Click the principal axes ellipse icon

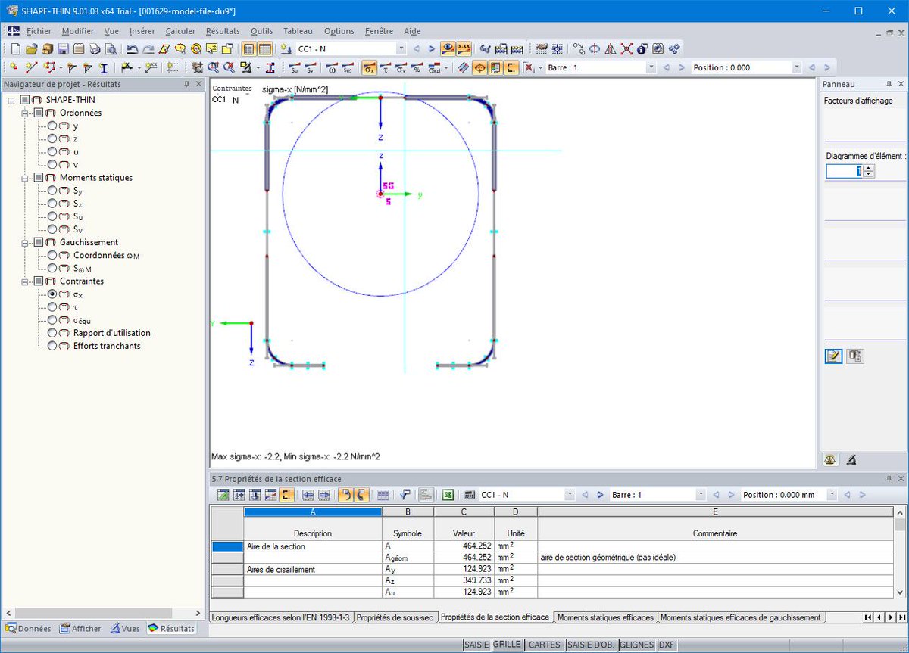tap(479, 67)
